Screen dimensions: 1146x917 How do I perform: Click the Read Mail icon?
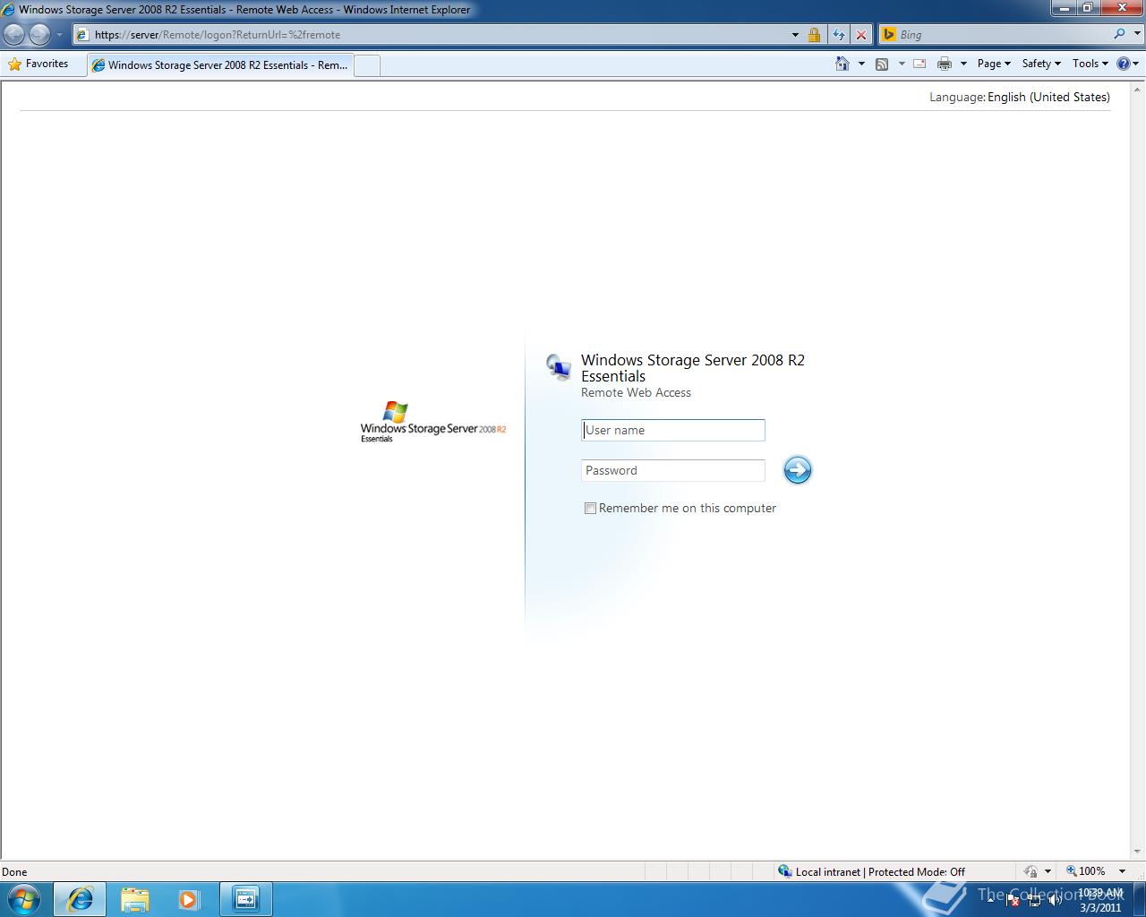click(x=919, y=64)
